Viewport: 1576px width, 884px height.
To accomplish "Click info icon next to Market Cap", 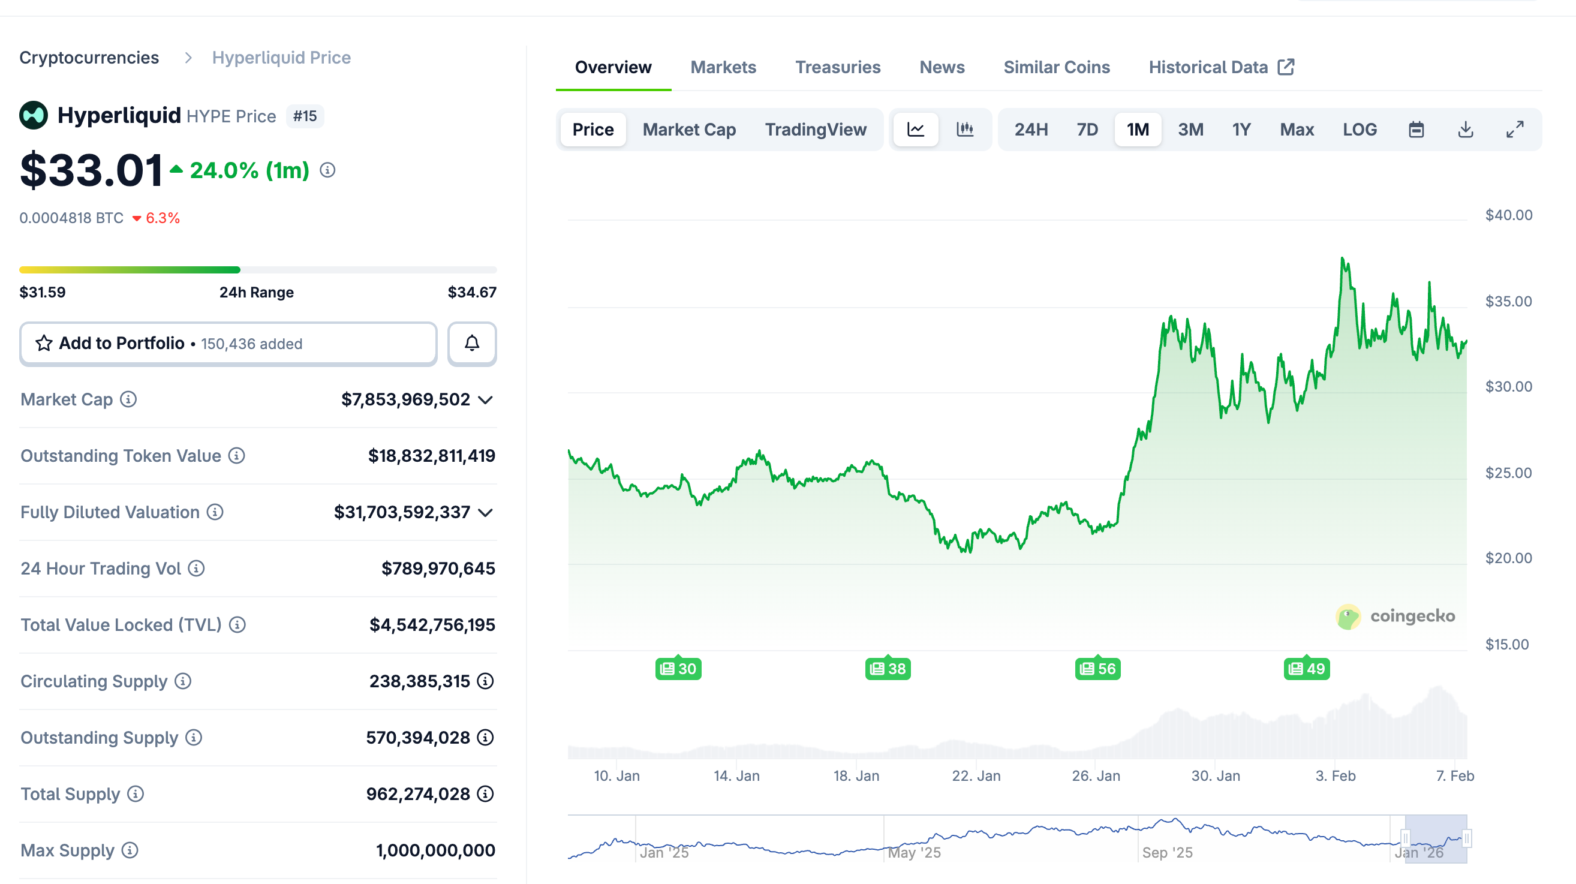I will (128, 399).
